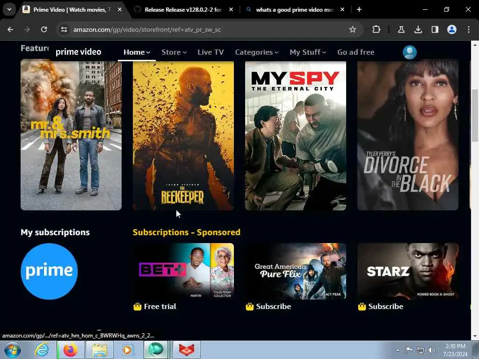Open the Chrome Labs flask icon
Screen dimensions: 479x359
[x=401, y=29]
